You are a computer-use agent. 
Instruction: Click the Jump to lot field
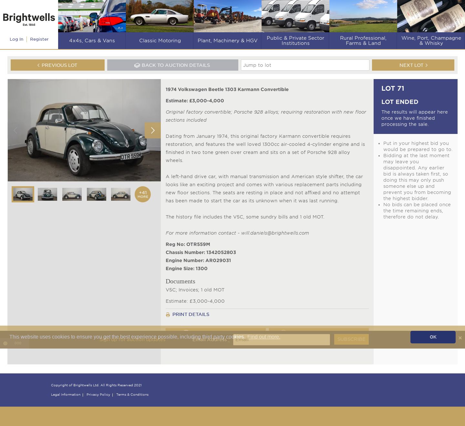[305, 65]
